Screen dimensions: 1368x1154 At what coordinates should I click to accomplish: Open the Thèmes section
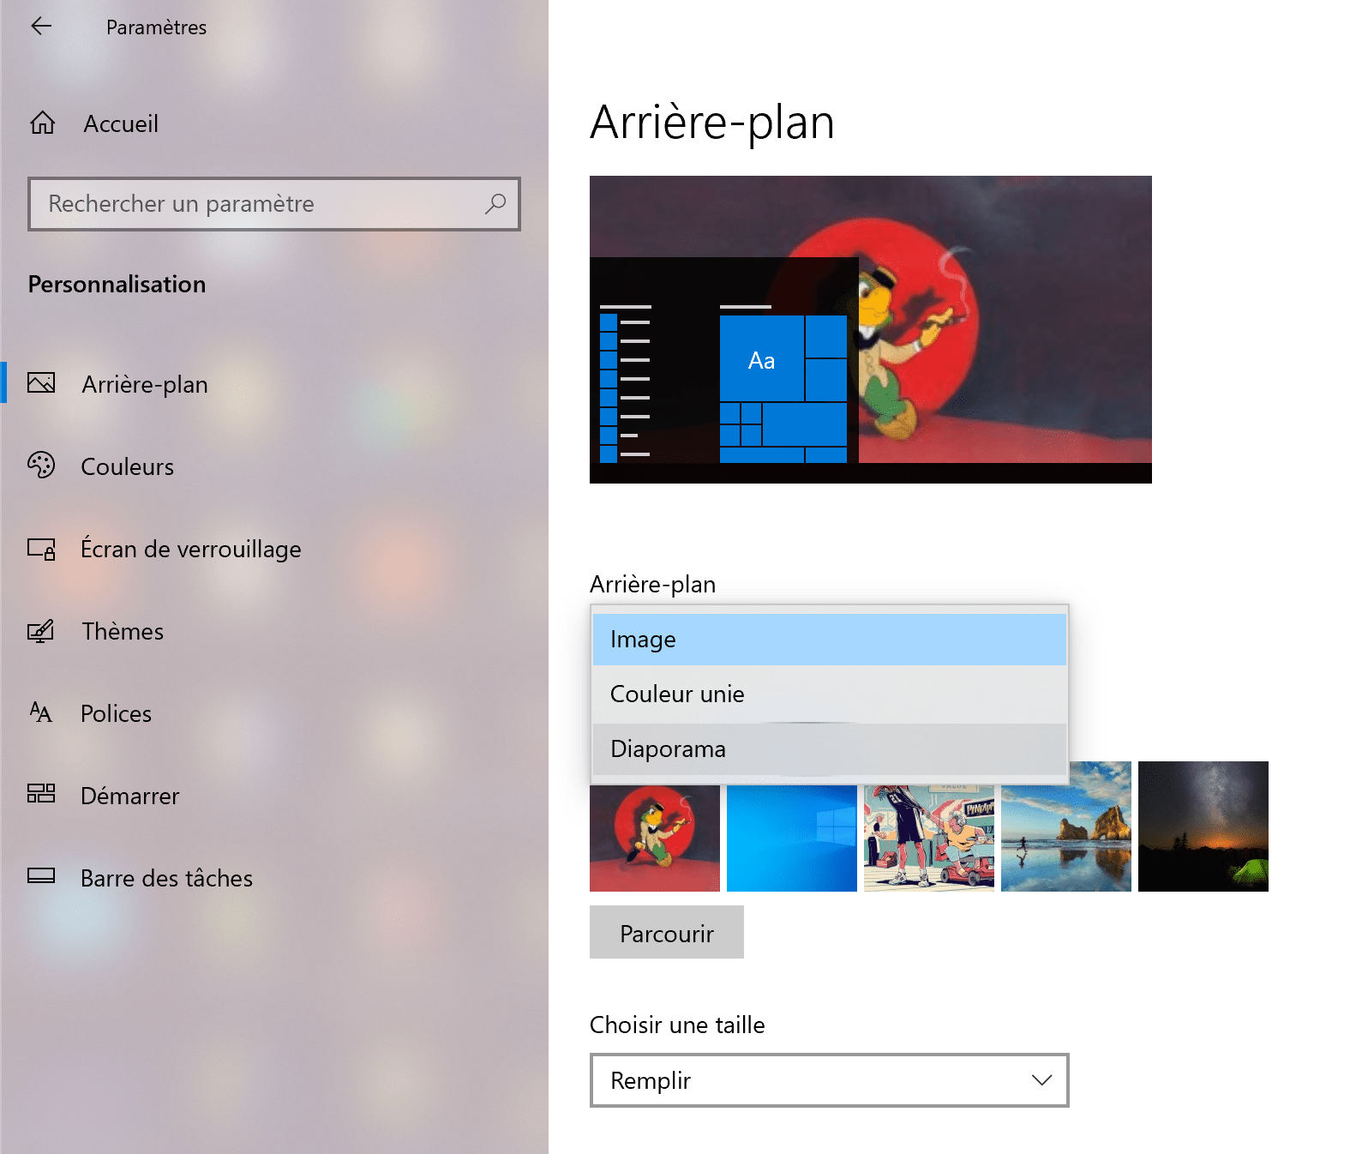point(274,631)
